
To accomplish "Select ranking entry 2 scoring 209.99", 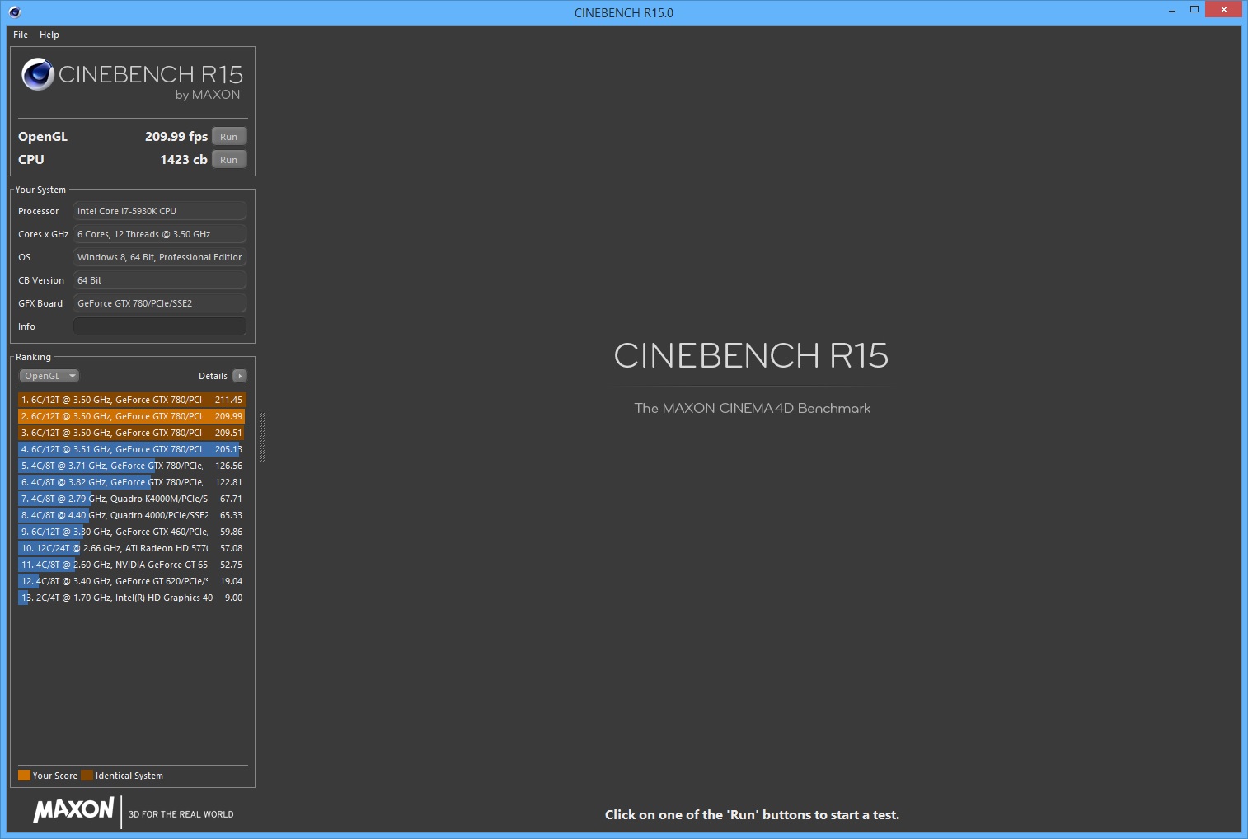I will (132, 416).
